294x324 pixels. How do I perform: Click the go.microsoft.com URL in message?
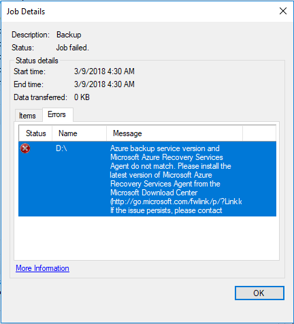click(176, 201)
